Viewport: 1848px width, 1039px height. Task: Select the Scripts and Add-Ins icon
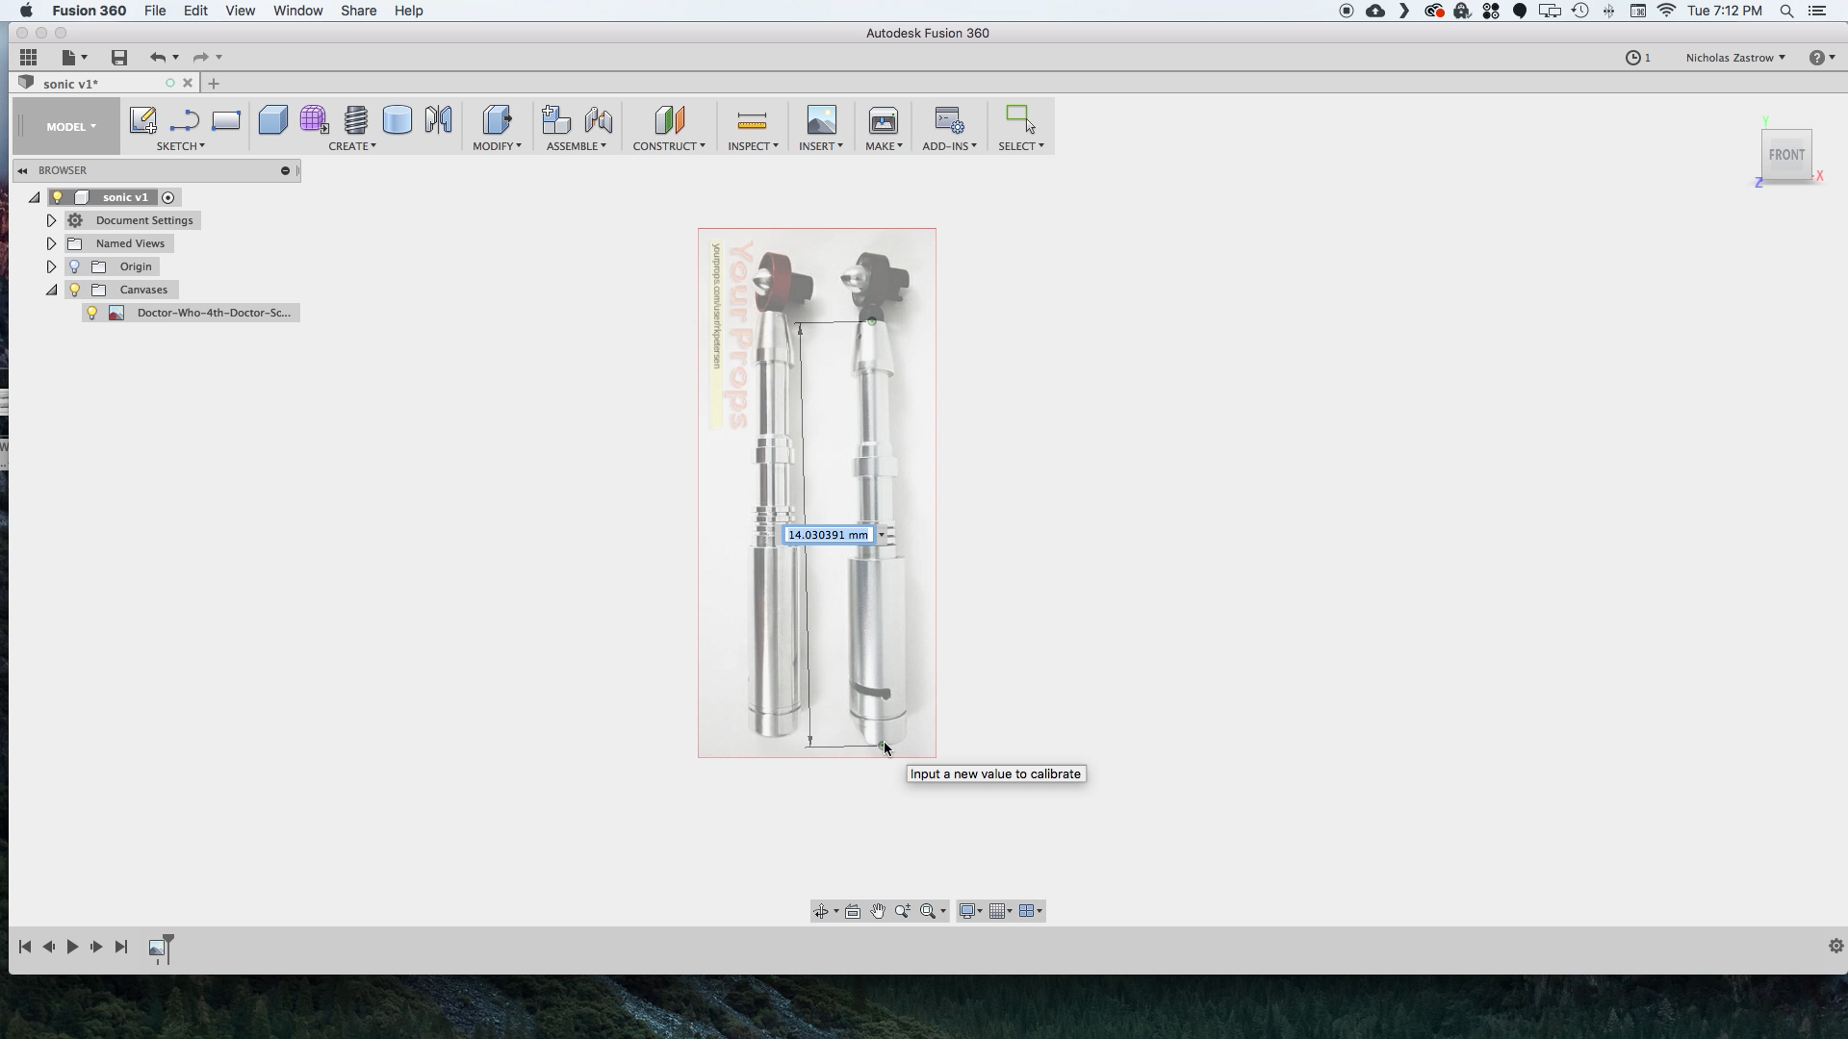(949, 120)
